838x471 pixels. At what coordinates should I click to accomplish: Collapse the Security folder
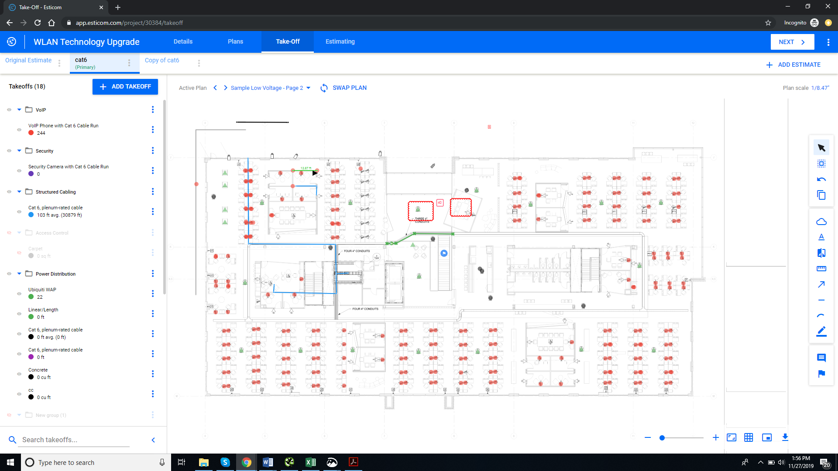(x=19, y=151)
